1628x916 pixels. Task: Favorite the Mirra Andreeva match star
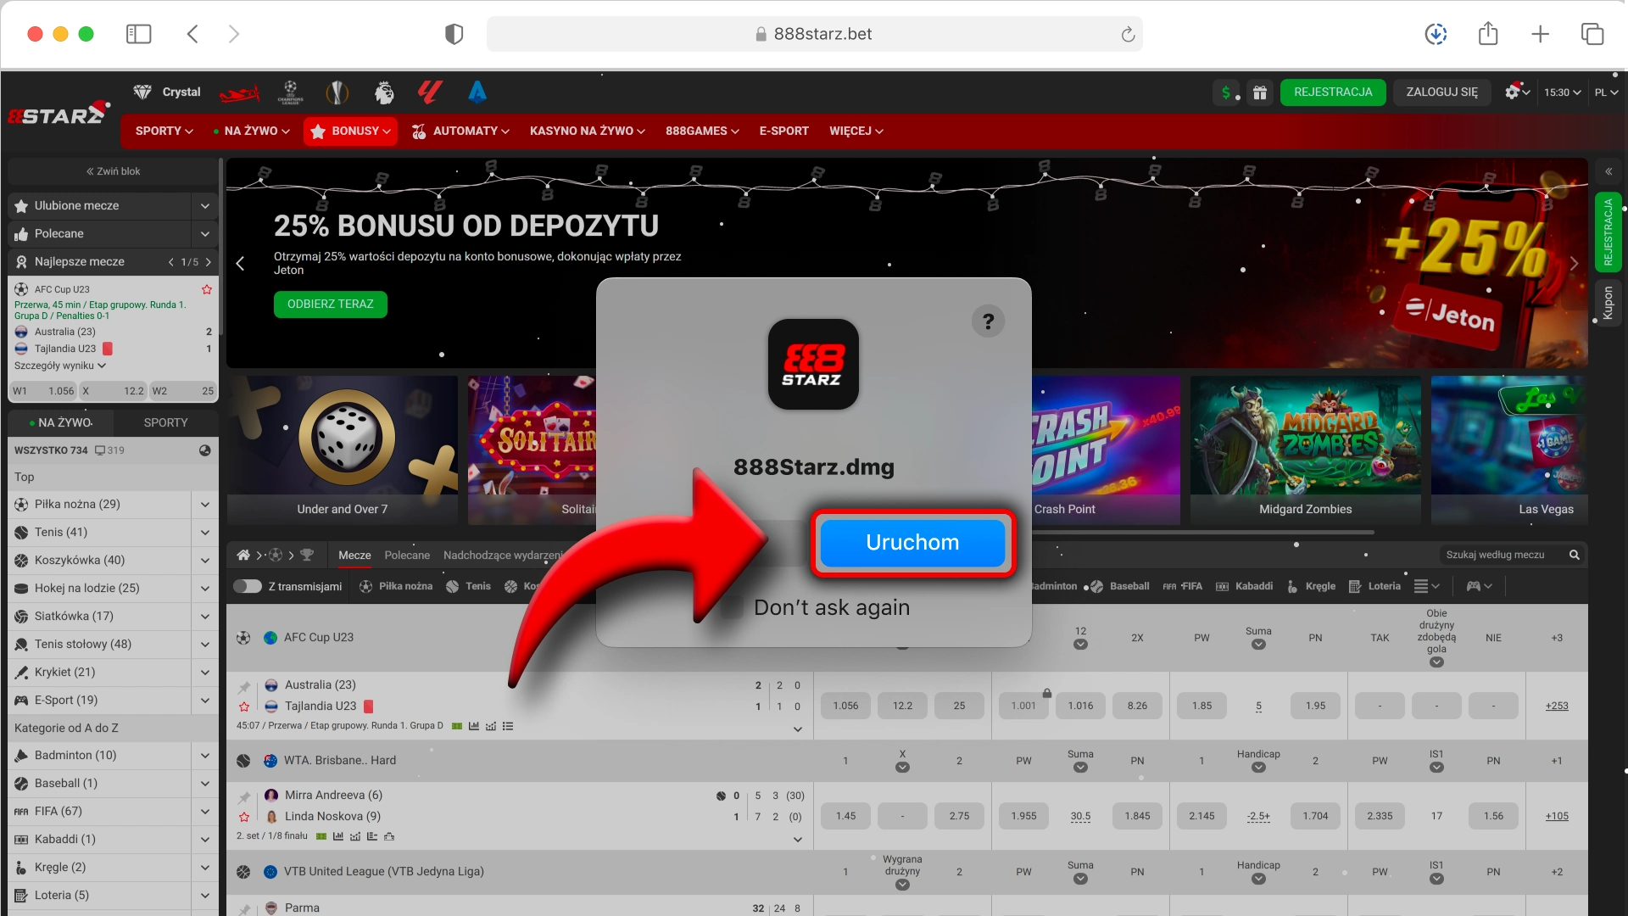click(x=244, y=817)
